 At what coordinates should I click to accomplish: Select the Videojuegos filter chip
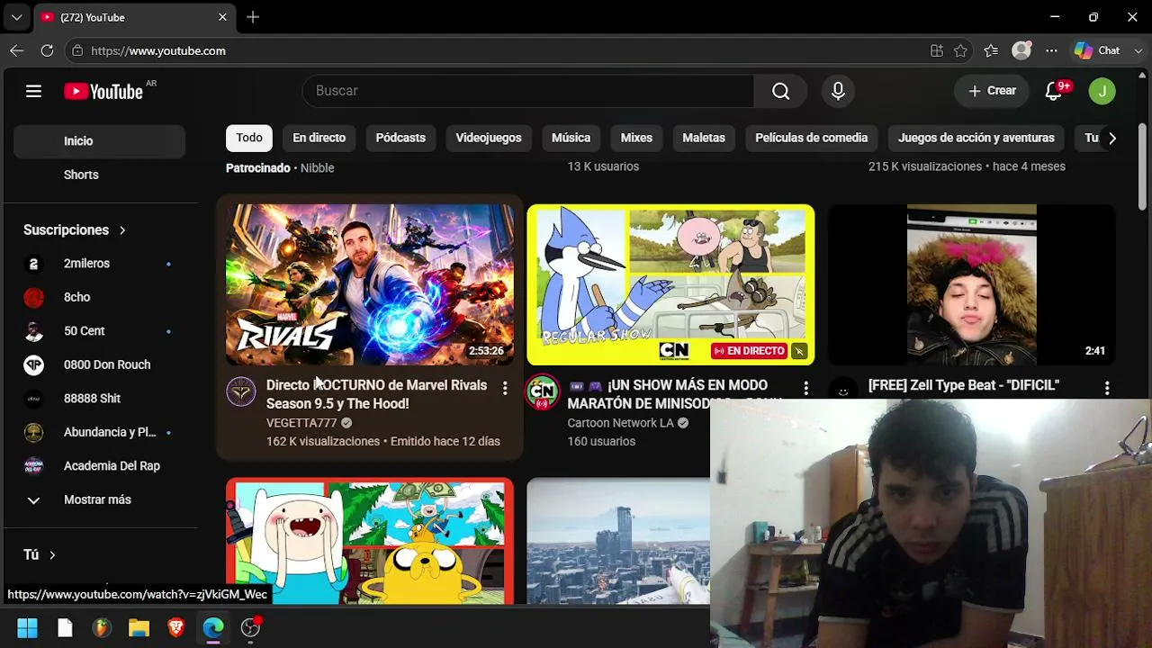[489, 138]
